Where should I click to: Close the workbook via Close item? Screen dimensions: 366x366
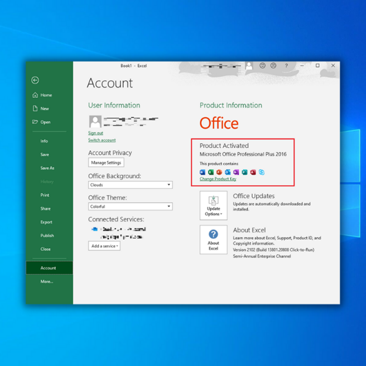click(x=45, y=249)
